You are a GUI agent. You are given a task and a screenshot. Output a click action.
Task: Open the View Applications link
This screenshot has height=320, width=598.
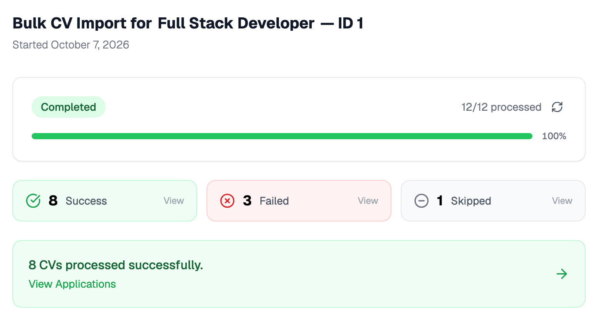[x=72, y=284]
